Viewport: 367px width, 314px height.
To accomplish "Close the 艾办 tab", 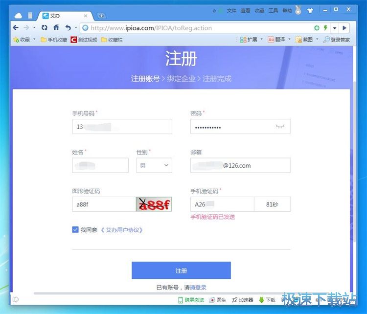I will 86,16.
